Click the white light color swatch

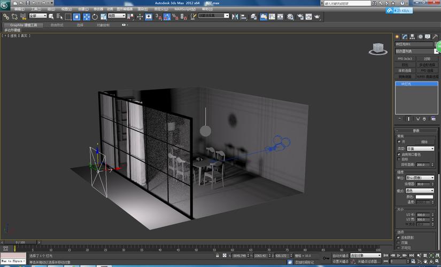pyautogui.click(x=424, y=197)
